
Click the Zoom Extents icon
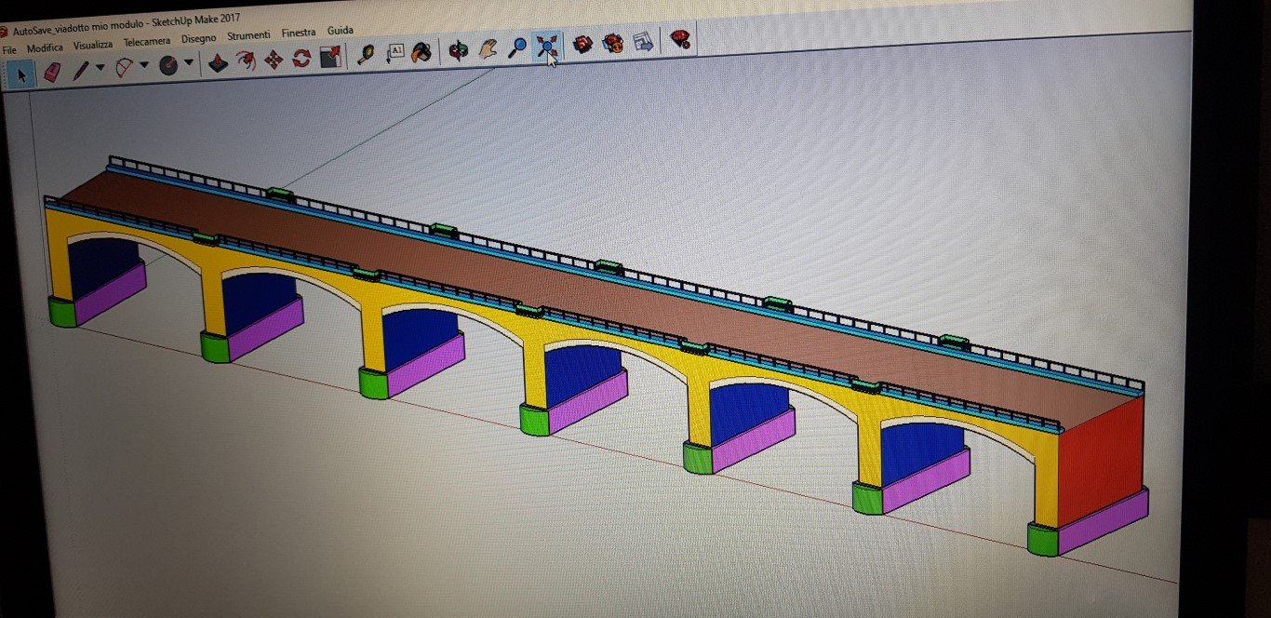pyautogui.click(x=546, y=46)
